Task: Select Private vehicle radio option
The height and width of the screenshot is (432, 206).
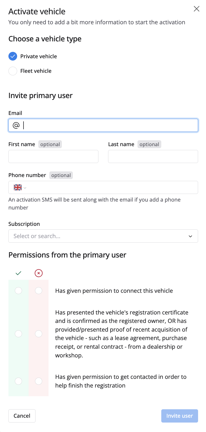Action: [x=13, y=56]
